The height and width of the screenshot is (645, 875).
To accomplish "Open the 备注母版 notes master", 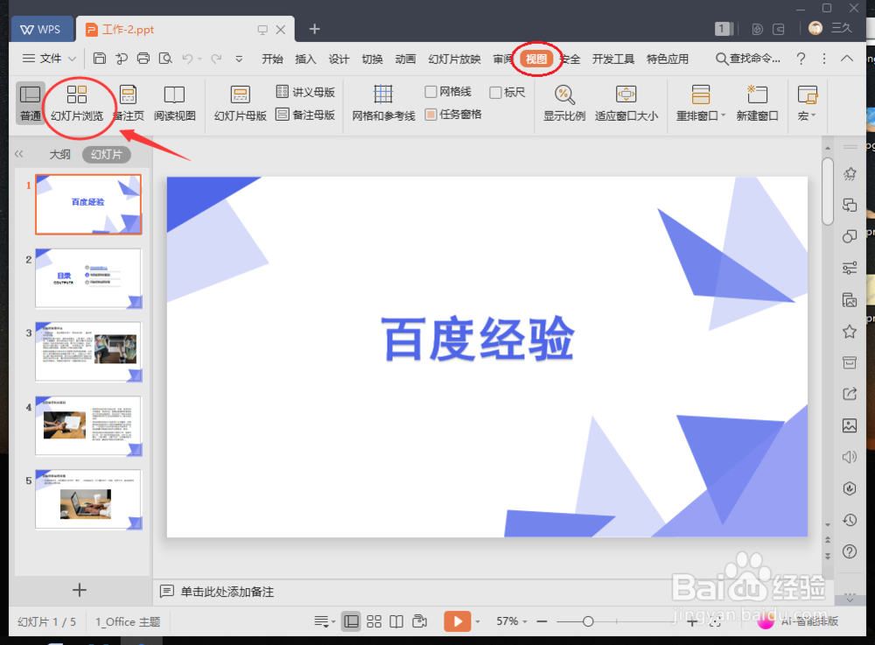I will 305,115.
